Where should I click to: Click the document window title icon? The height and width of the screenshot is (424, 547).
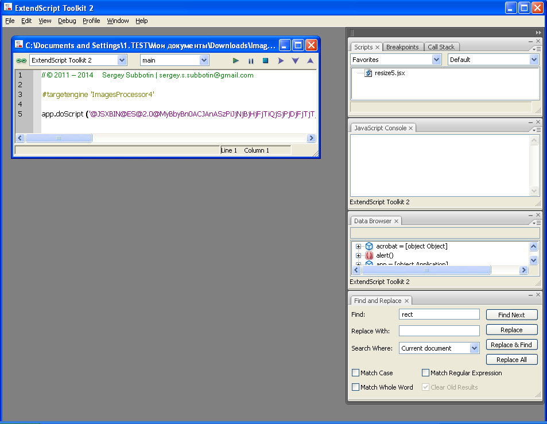click(19, 45)
